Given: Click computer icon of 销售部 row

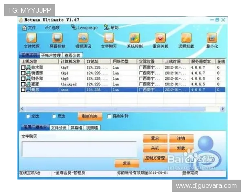Looking at the screenshot, I should (x=28, y=73).
